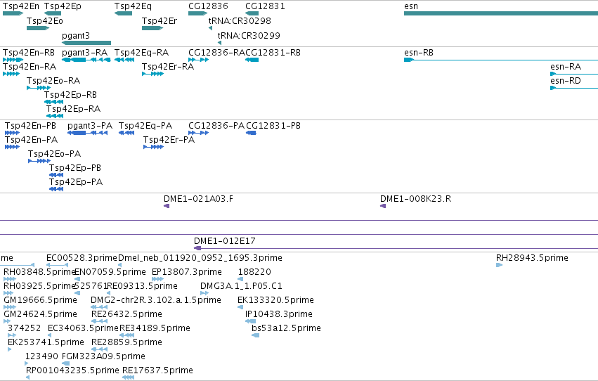Click EST EC00528.3prime label
This screenshot has height=381, width=598.
pos(82,258)
